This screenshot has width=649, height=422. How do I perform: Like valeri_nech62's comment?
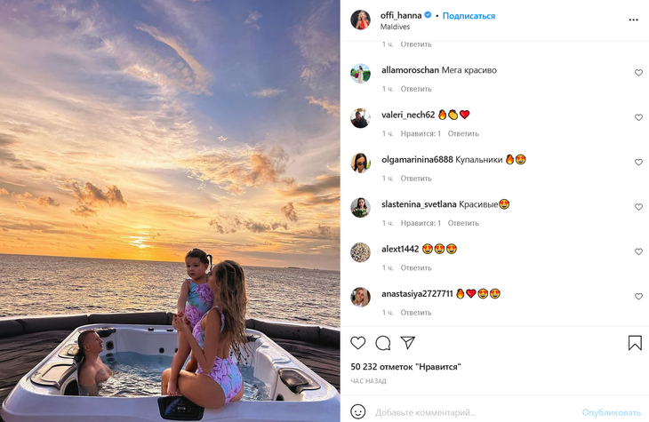click(x=638, y=117)
